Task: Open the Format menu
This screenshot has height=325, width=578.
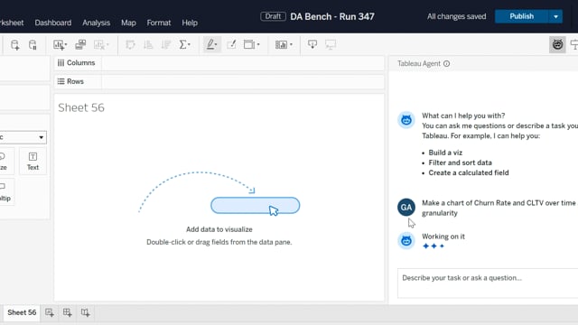Action: click(159, 23)
